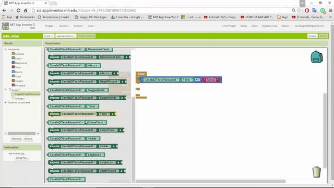Image resolution: width=334 pixels, height=188 pixels.
Task: Open the Connetti menu
Action: [x=64, y=26]
